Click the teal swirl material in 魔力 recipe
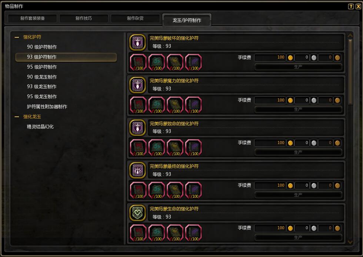This screenshot has height=257, width=363. tap(157, 105)
